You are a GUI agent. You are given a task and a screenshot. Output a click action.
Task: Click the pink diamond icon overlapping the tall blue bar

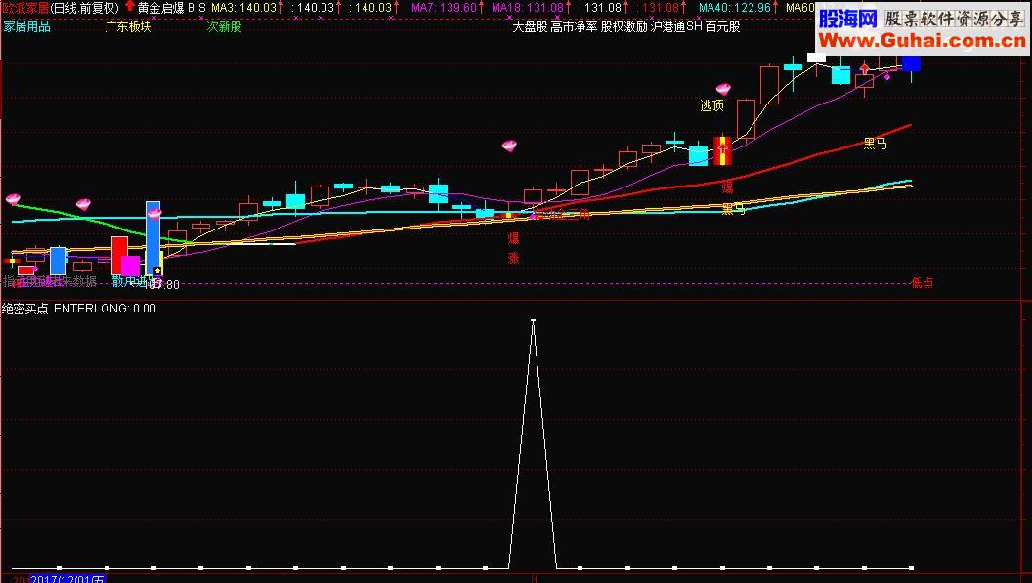pos(154,213)
